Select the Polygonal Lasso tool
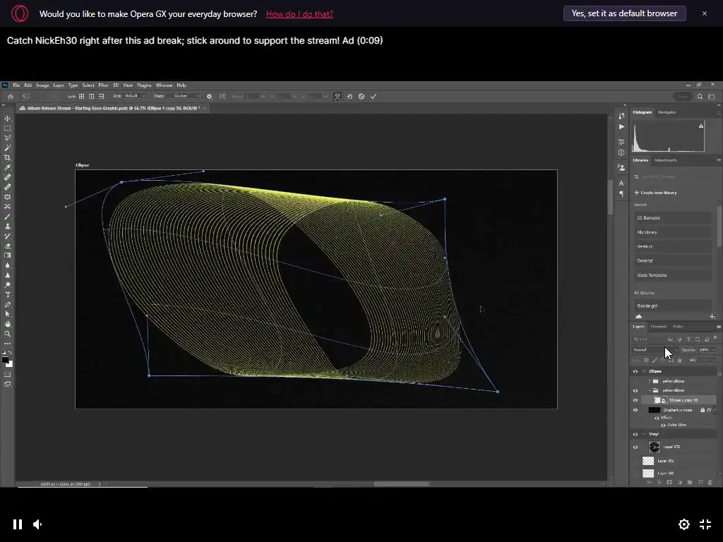Image resolution: width=723 pixels, height=542 pixels. pyautogui.click(x=7, y=138)
